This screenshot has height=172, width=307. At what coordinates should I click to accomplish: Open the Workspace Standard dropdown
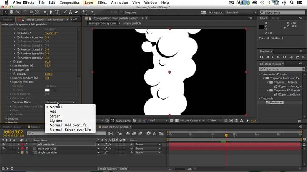[x=241, y=12]
